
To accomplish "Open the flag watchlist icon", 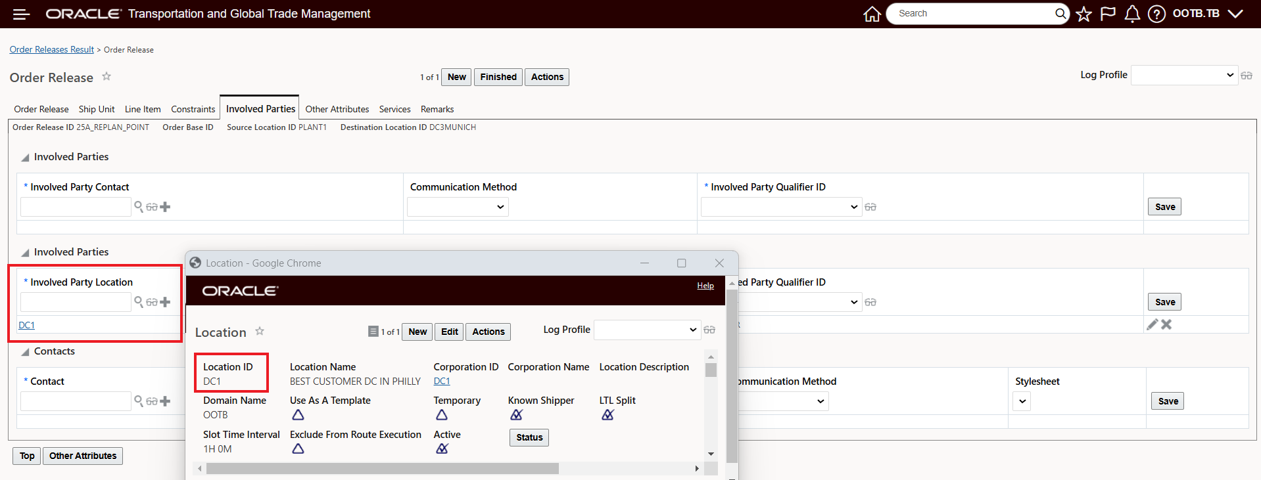I will tap(1108, 14).
